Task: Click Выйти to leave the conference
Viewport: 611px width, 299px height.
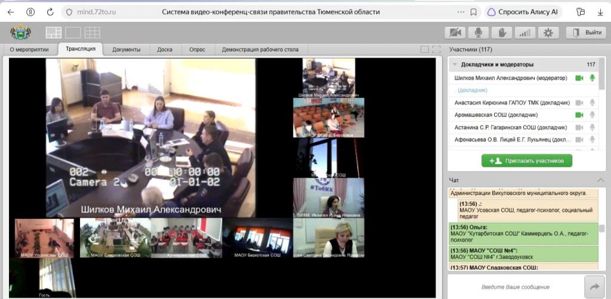Action: pyautogui.click(x=586, y=33)
